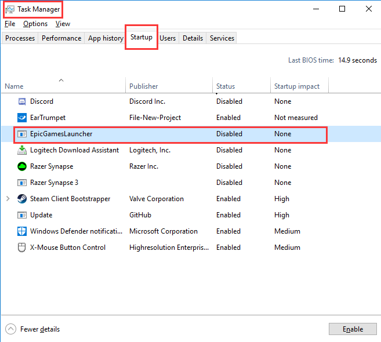Click the Razer Synapse 3 name

54,183
